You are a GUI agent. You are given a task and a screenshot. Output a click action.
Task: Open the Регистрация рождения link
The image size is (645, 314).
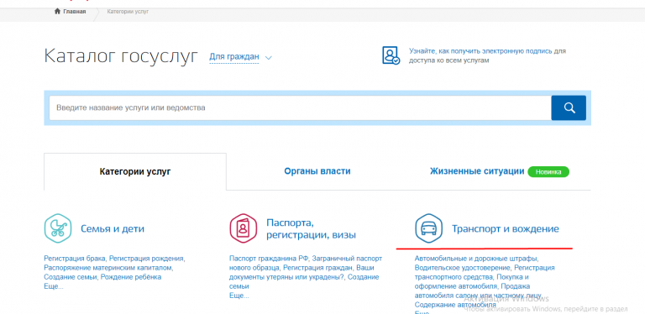coord(146,259)
